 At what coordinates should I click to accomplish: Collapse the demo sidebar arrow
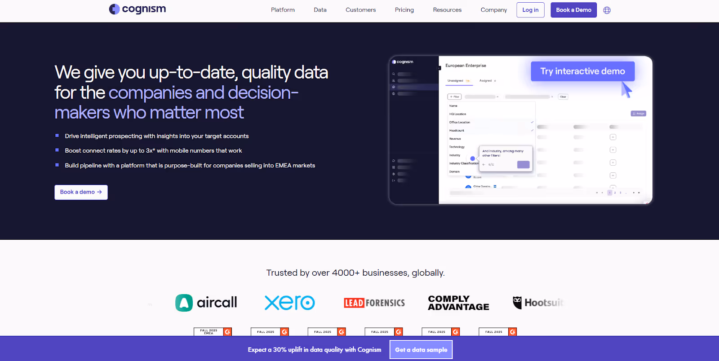[x=439, y=68]
